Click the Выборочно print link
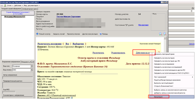 [78, 44]
